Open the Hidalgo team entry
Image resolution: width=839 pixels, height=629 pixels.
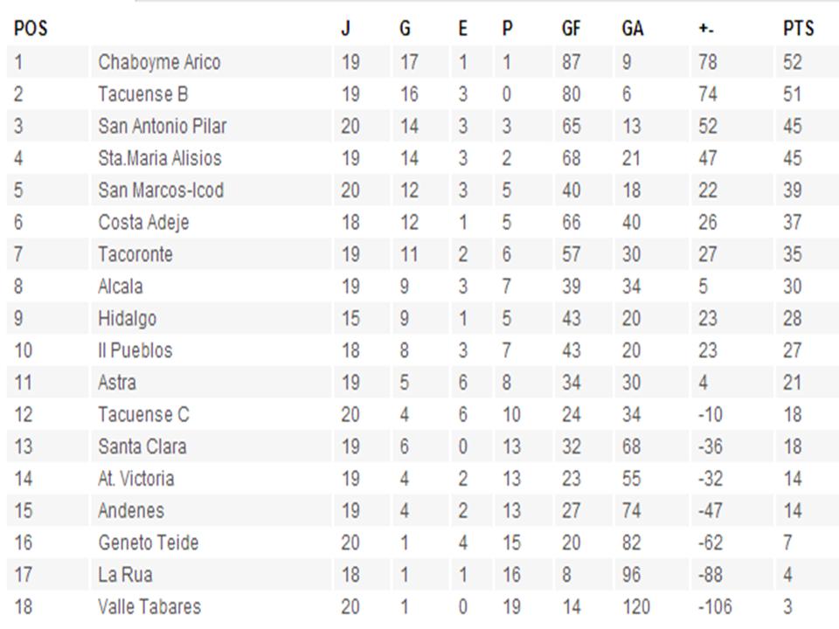tap(128, 319)
